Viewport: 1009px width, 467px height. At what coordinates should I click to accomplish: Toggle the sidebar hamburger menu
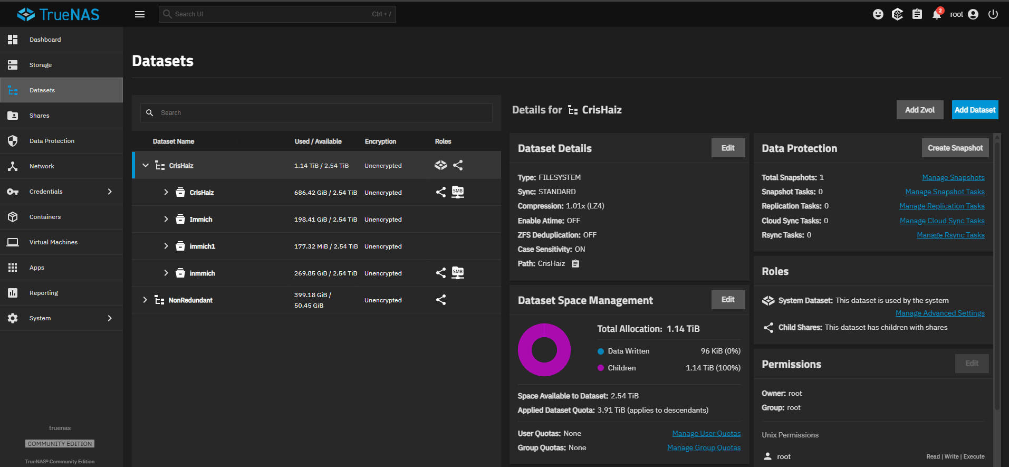coord(140,14)
